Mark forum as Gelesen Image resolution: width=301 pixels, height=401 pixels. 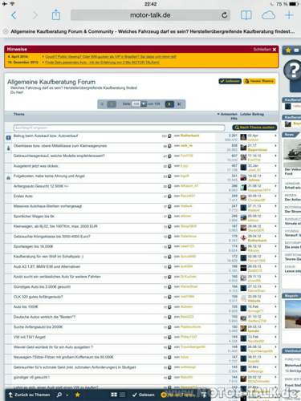pyautogui.click(x=144, y=395)
